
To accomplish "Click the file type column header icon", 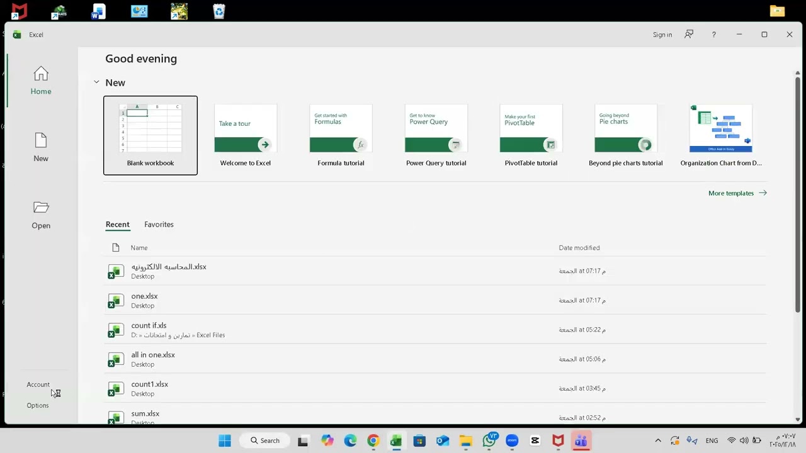I will click(x=115, y=248).
